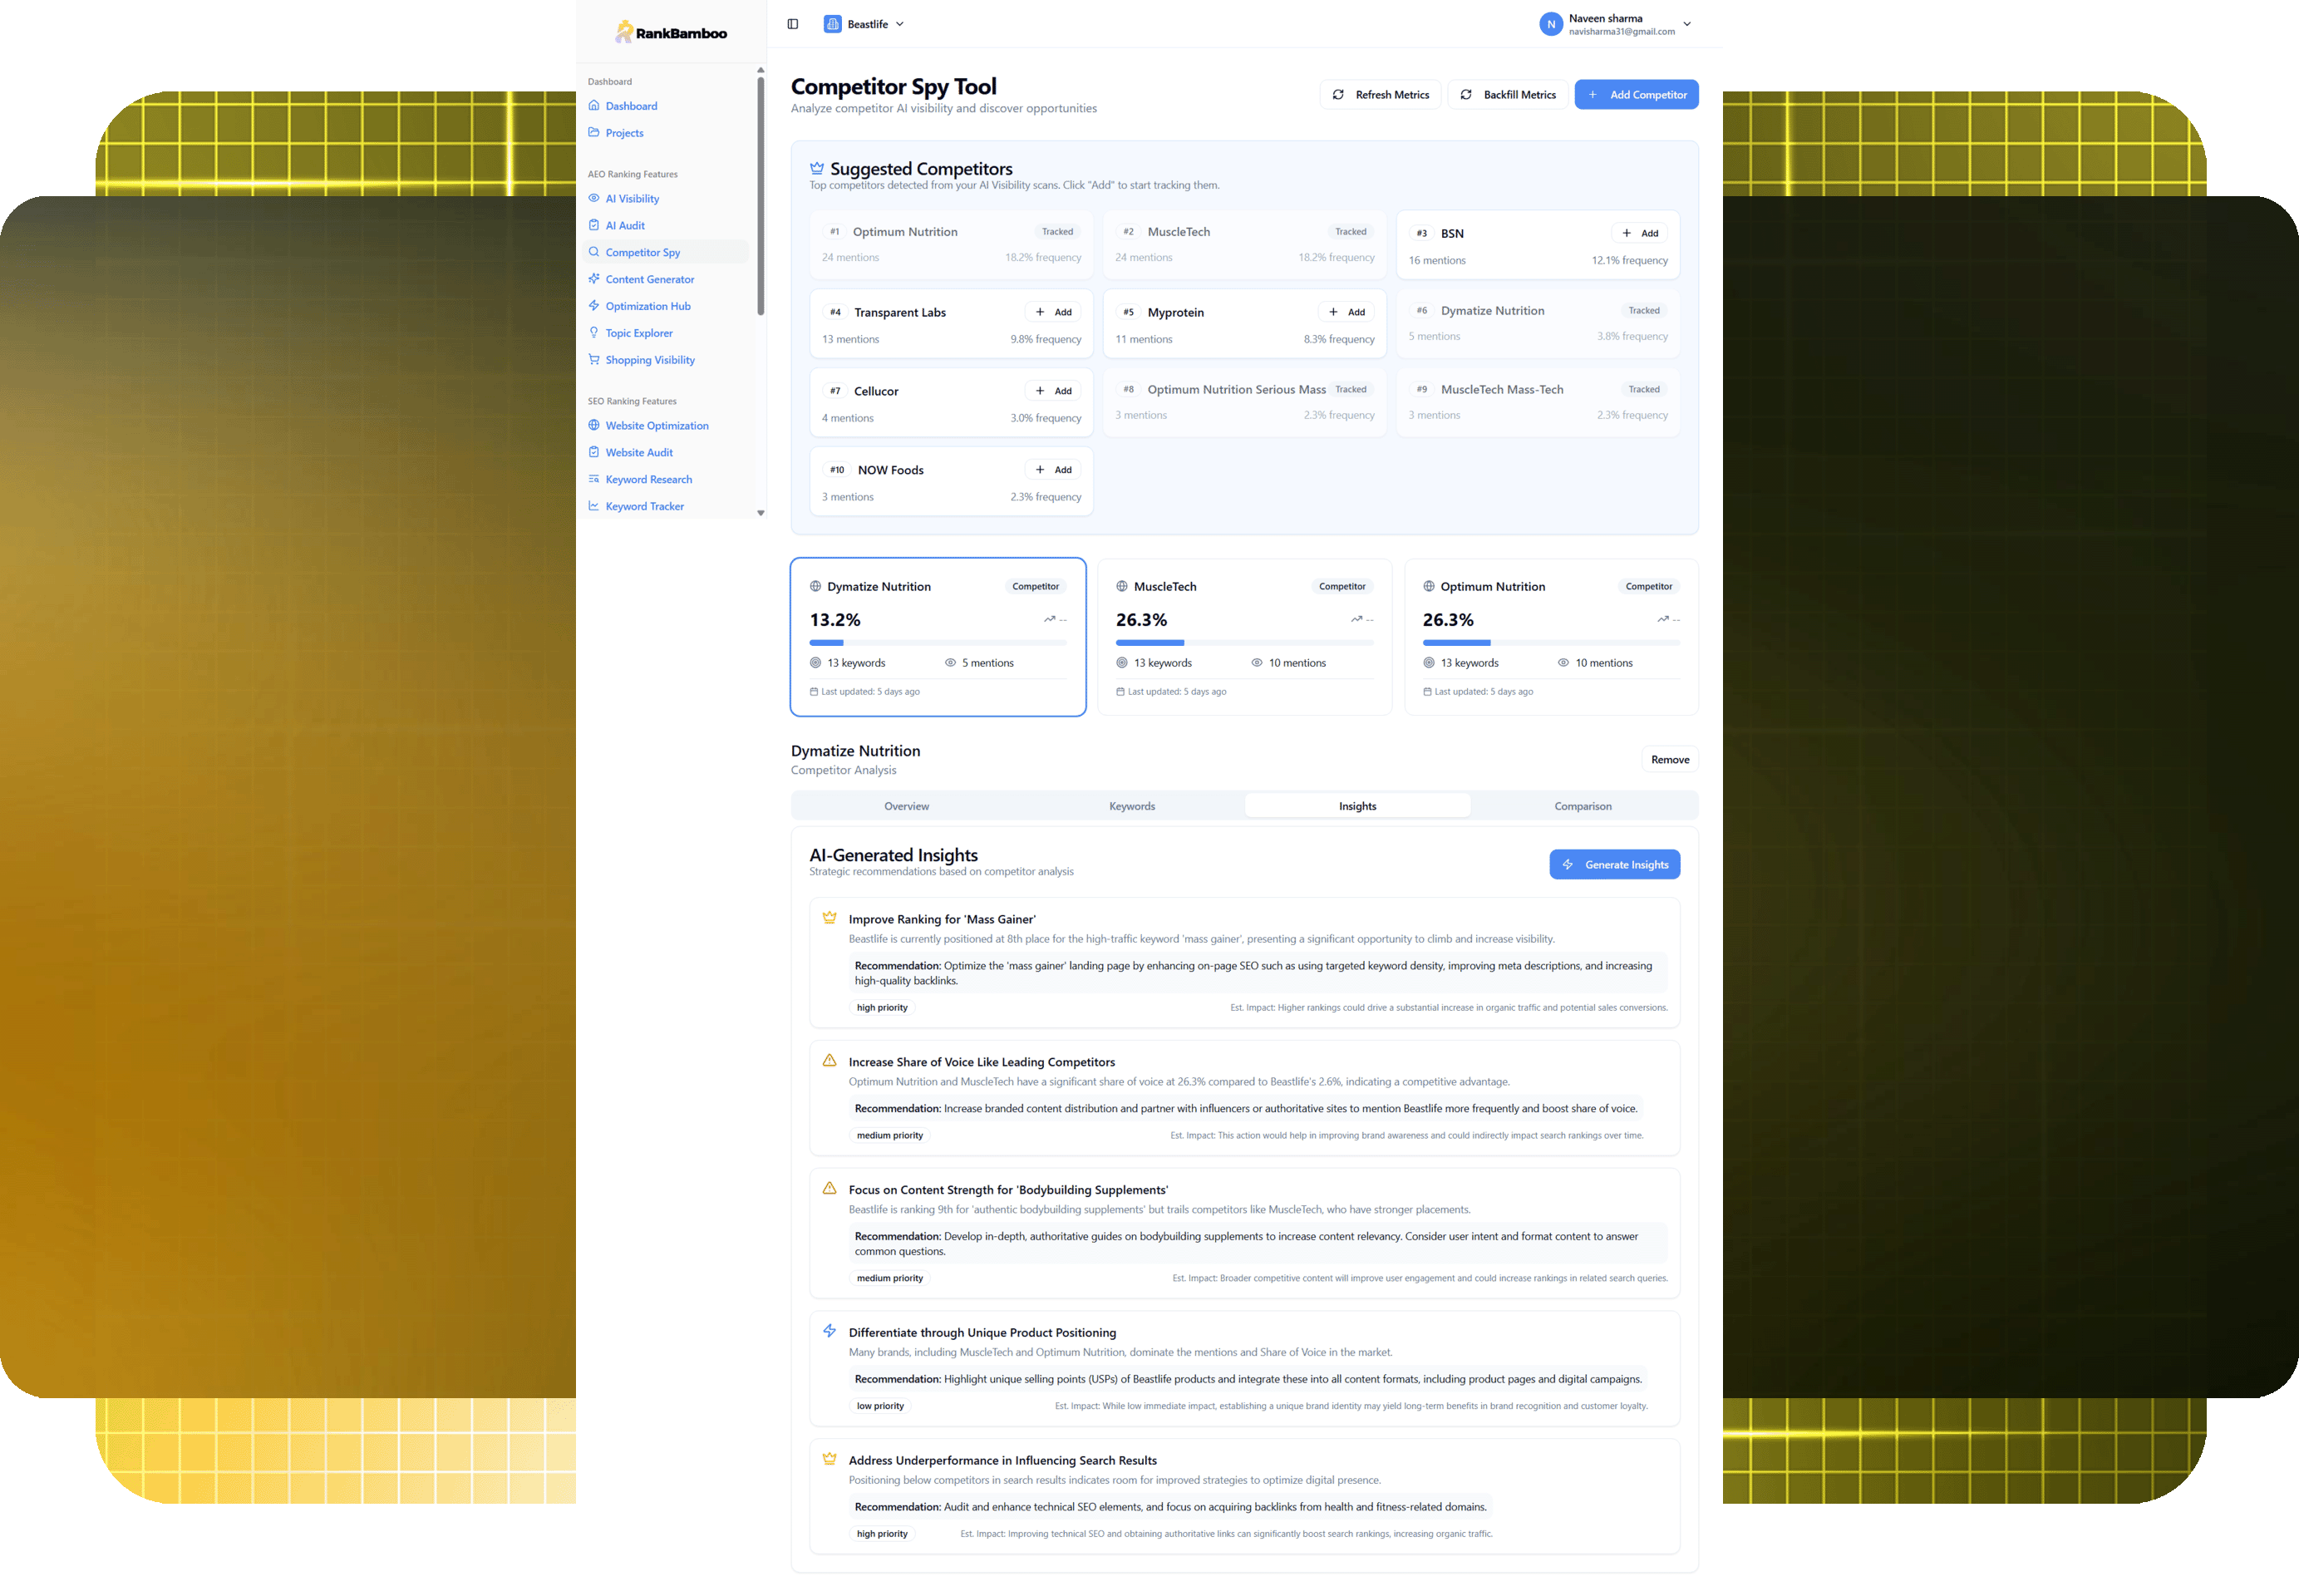Image resolution: width=2299 pixels, height=1596 pixels.
Task: Click Generate Insights button
Action: [x=1614, y=865]
